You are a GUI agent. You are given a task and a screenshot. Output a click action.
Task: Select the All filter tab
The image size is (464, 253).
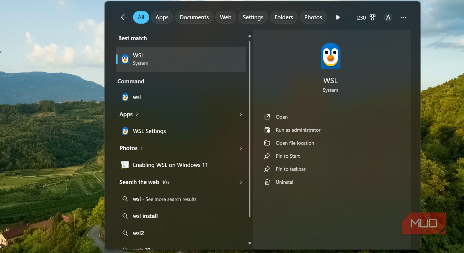[x=141, y=17]
